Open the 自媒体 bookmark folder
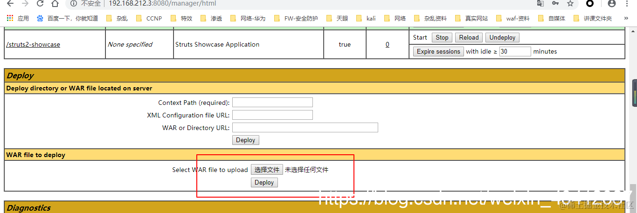The width and height of the screenshot is (637, 213). (552, 19)
